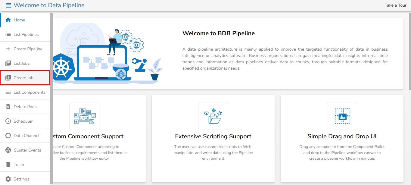Open Settings from the sidebar
This screenshot has height=185, width=411.
pos(25,179)
